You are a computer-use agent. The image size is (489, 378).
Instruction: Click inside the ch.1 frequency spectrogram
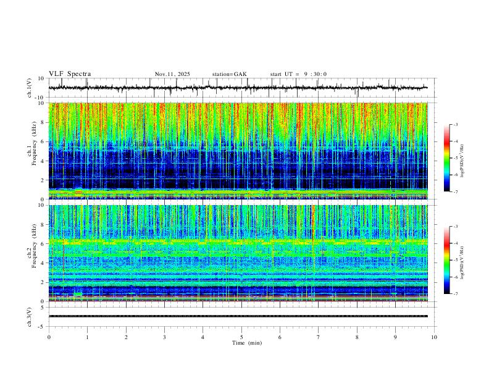pos(238,151)
